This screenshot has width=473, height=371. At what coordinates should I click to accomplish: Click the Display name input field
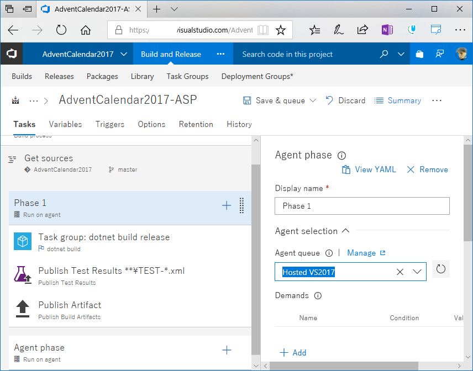(x=362, y=206)
